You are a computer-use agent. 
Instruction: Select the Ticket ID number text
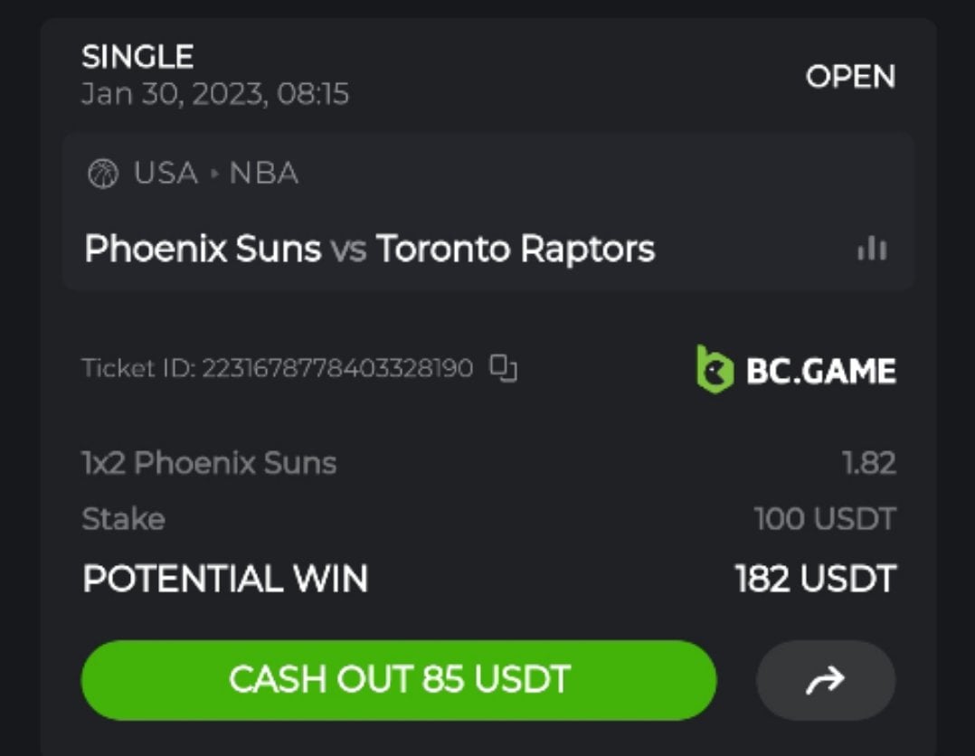(336, 369)
